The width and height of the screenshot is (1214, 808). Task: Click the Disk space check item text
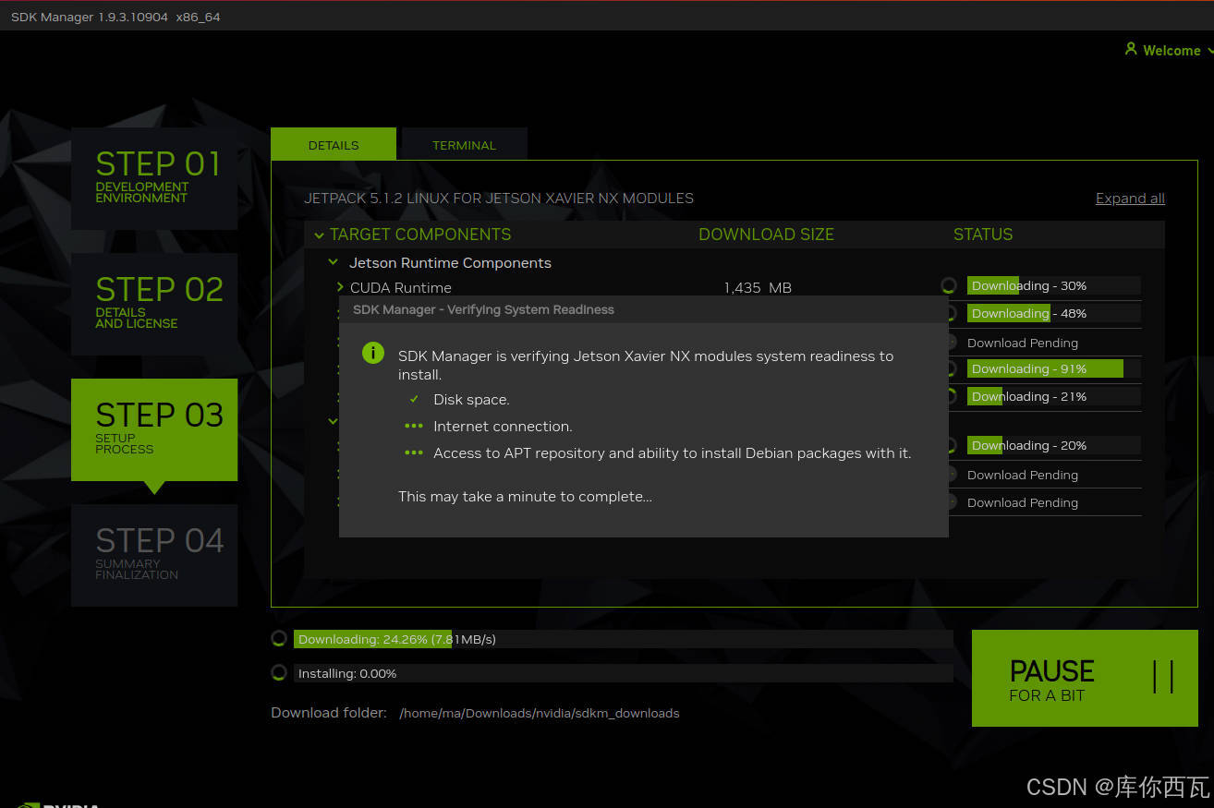471,400
